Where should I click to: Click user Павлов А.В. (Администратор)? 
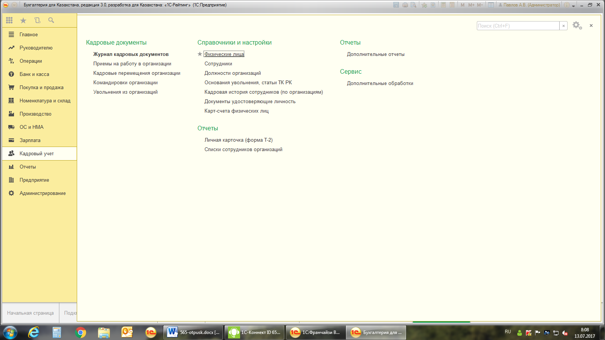529,5
